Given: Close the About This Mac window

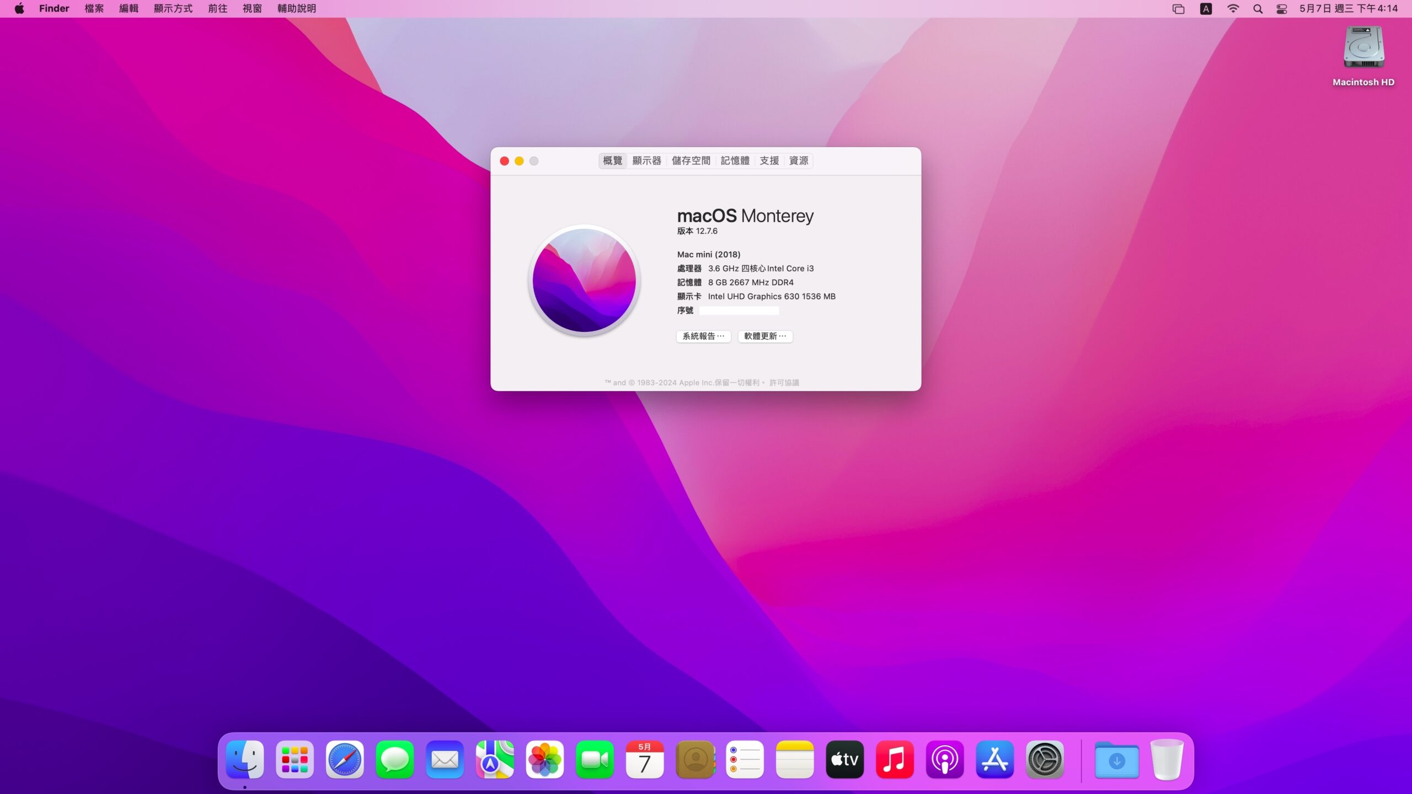Looking at the screenshot, I should (504, 161).
